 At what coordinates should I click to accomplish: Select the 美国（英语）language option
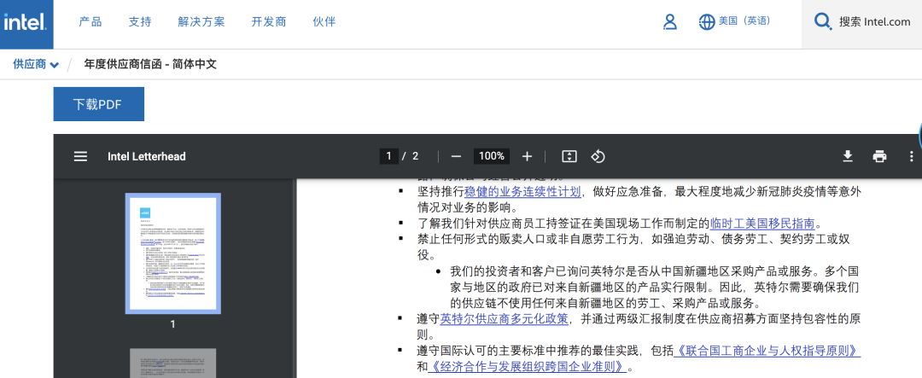[x=744, y=21]
